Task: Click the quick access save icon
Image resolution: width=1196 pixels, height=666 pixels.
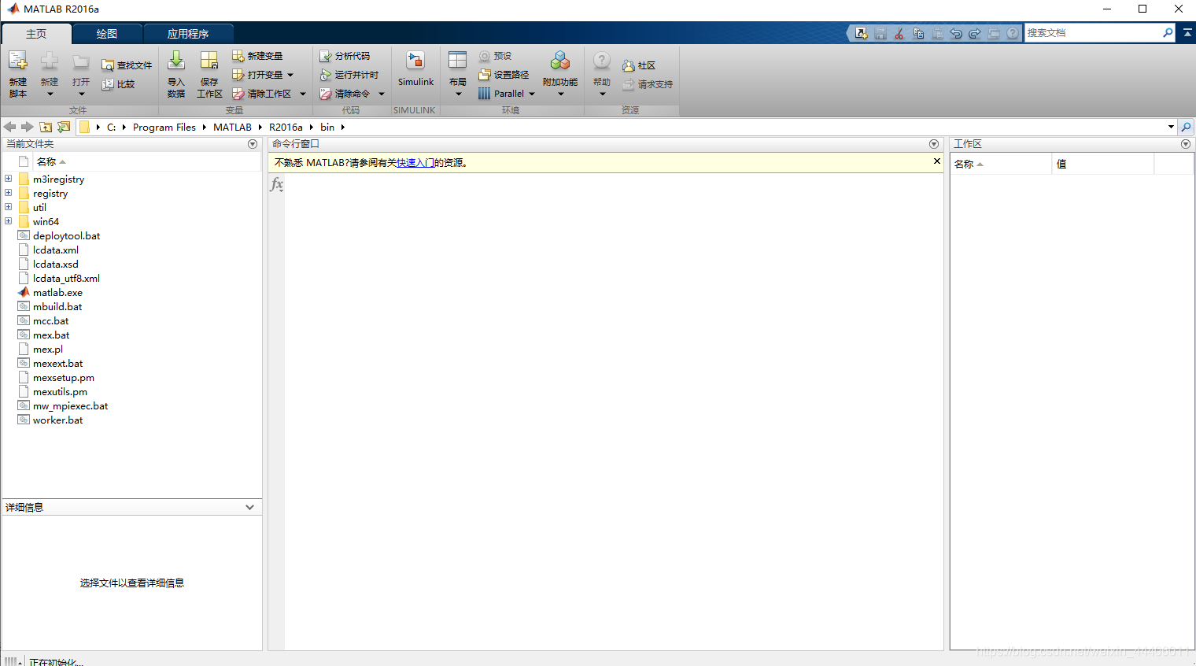Action: click(880, 33)
